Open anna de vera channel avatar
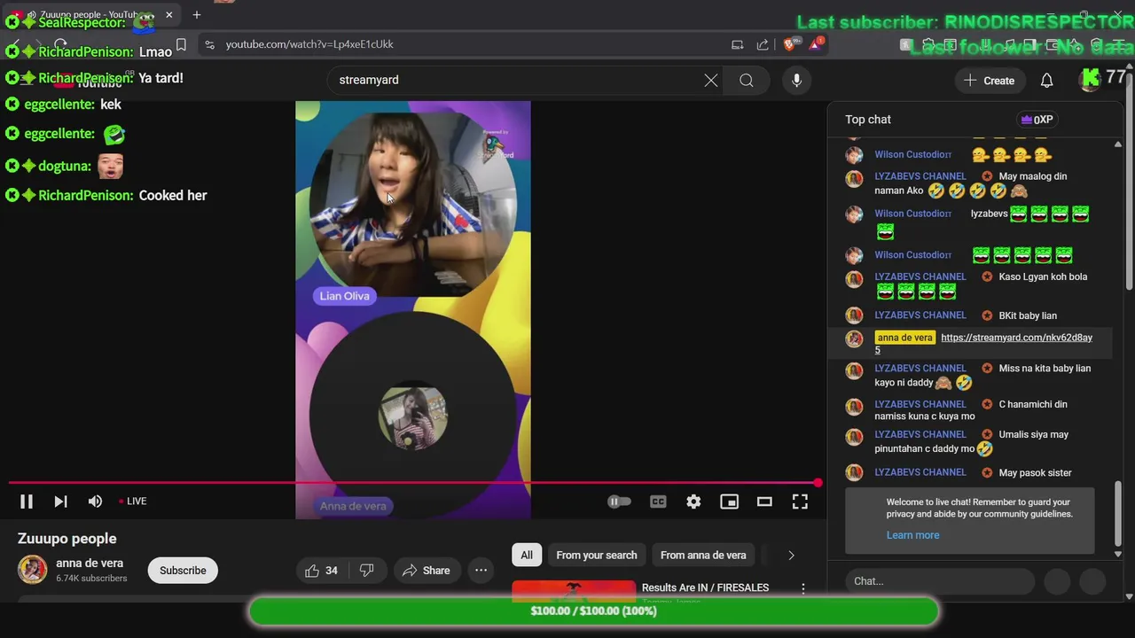Image resolution: width=1135 pixels, height=638 pixels. coord(33,570)
